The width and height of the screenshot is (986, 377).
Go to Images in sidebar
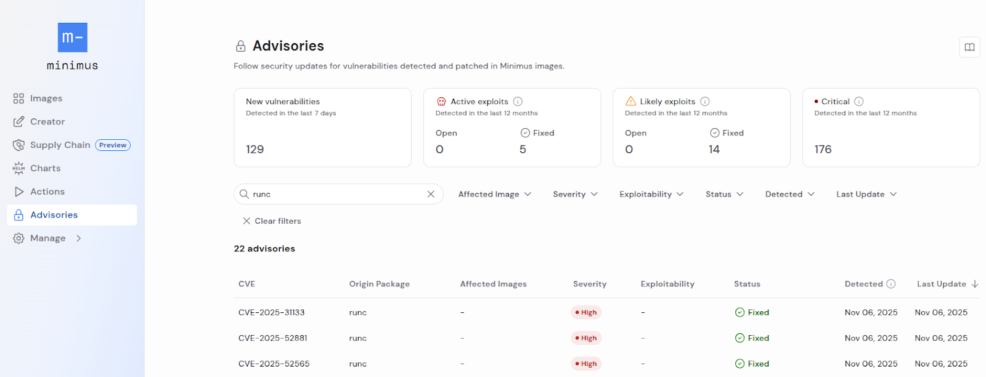[x=46, y=99]
